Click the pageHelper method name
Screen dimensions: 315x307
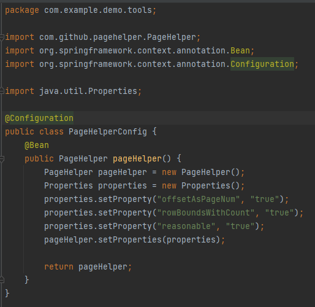coord(137,158)
